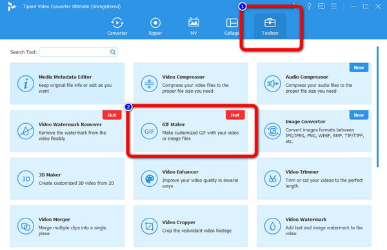Switch to the Ripper tab
This screenshot has height=250, width=387.
[x=155, y=26]
